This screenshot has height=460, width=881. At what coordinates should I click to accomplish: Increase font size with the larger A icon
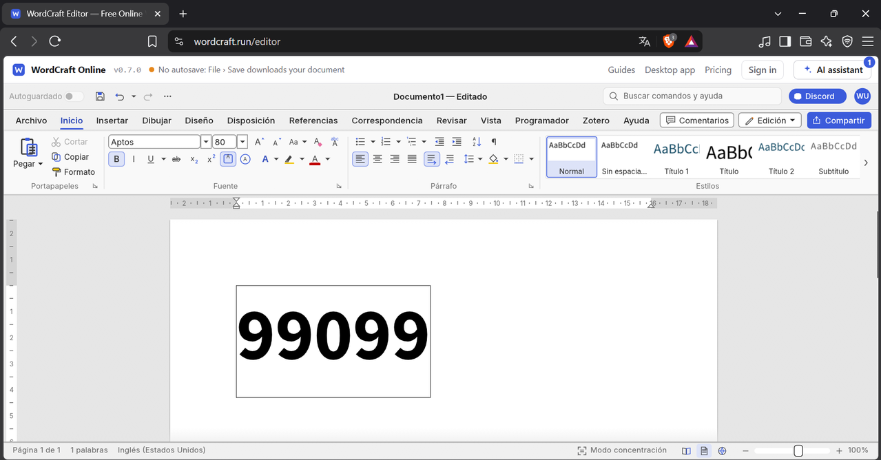(259, 142)
